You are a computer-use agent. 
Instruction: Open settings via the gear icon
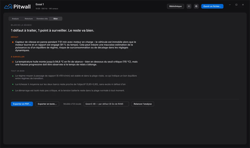pos(196,6)
